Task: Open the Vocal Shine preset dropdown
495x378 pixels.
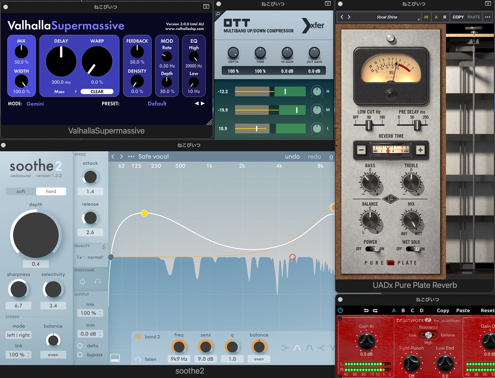Action: point(387,17)
